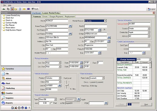157x111 pixels.
Task: Search by Last Name binoculars icon
Action: coord(70,34)
